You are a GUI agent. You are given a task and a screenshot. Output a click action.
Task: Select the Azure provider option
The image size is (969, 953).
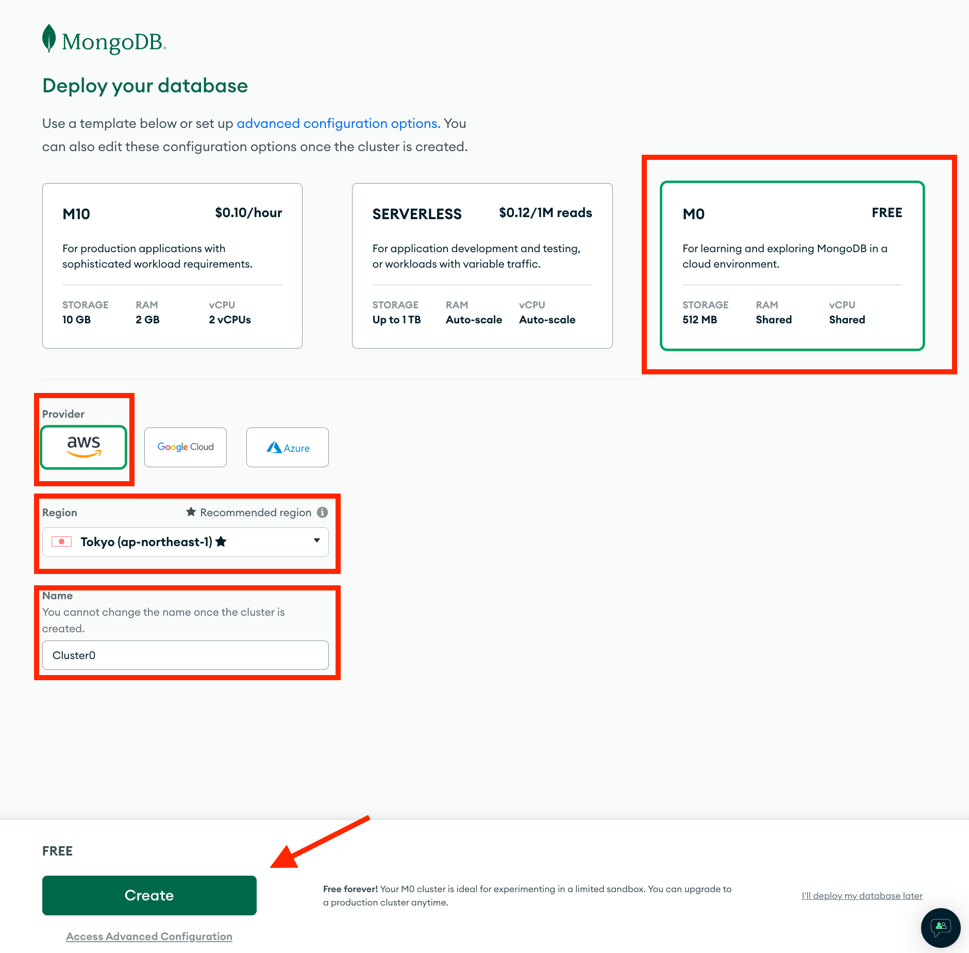[x=287, y=447]
